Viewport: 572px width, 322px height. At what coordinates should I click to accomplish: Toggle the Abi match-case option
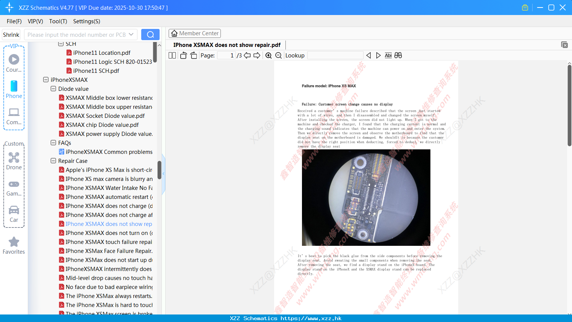tap(388, 56)
